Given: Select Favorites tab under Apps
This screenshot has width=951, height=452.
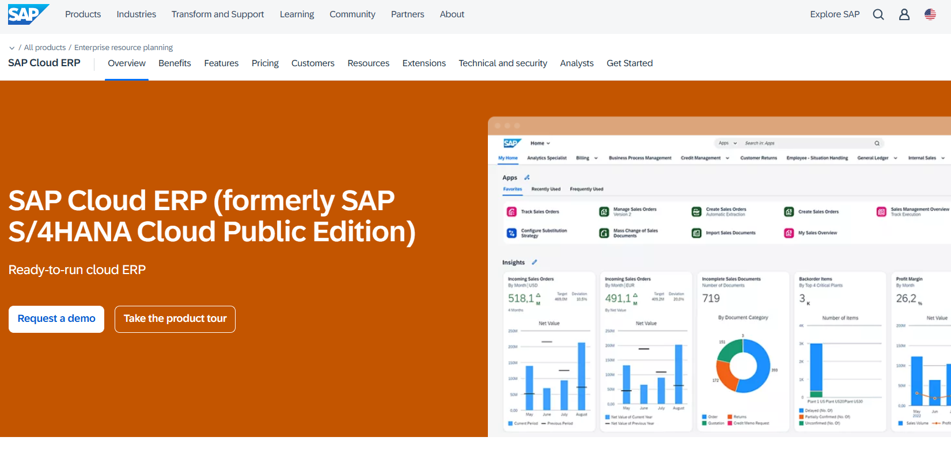Looking at the screenshot, I should pyautogui.click(x=513, y=189).
